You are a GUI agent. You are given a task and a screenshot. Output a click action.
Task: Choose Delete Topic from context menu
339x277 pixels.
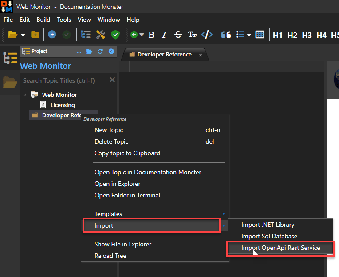[x=154, y=141]
